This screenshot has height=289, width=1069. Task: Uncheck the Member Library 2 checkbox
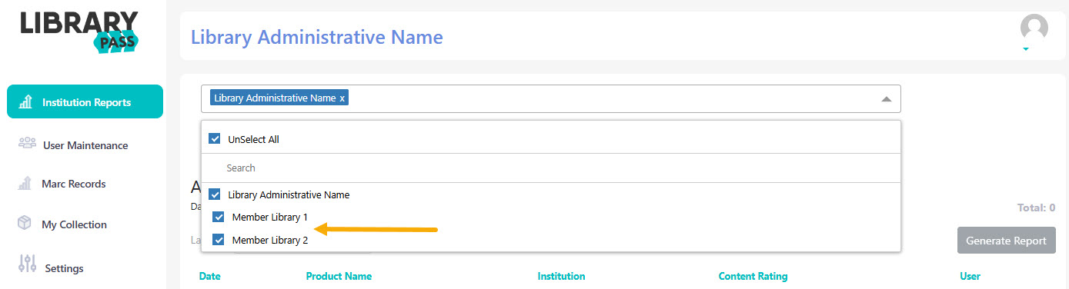219,240
